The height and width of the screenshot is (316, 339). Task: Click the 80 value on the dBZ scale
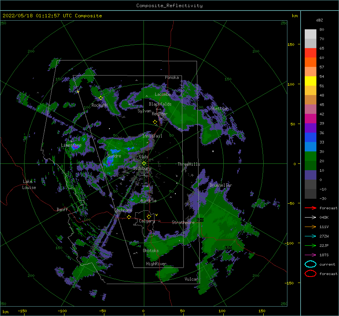tap(322, 30)
